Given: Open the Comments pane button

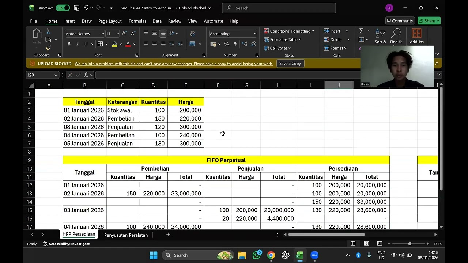Looking at the screenshot, I should pos(400,21).
